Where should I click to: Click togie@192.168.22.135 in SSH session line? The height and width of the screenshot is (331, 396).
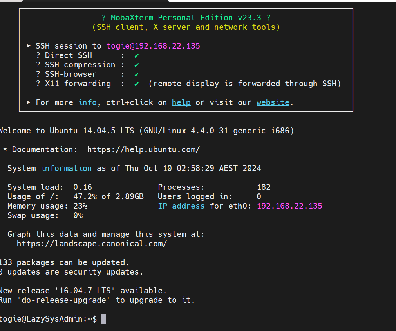click(153, 46)
